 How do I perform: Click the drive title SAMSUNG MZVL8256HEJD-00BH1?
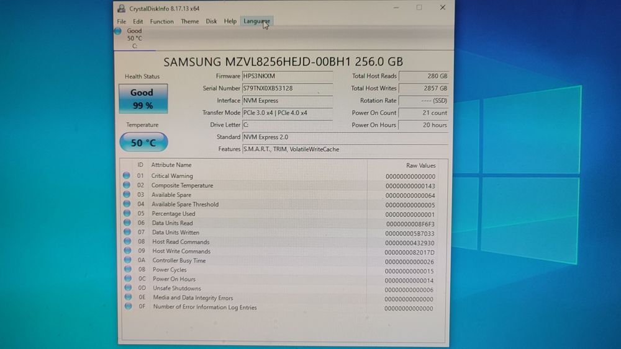click(x=258, y=61)
